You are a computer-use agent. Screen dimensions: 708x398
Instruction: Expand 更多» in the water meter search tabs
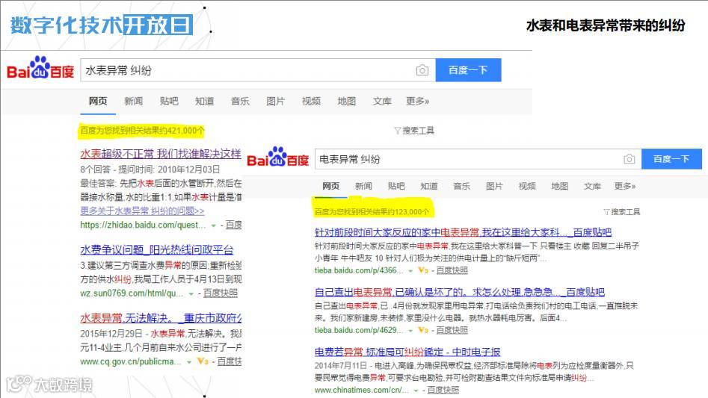tap(417, 101)
